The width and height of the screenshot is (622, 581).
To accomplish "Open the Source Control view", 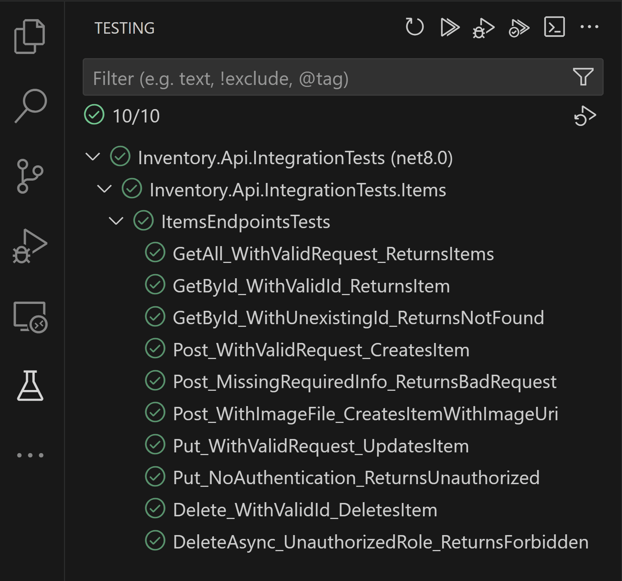I will click(30, 176).
